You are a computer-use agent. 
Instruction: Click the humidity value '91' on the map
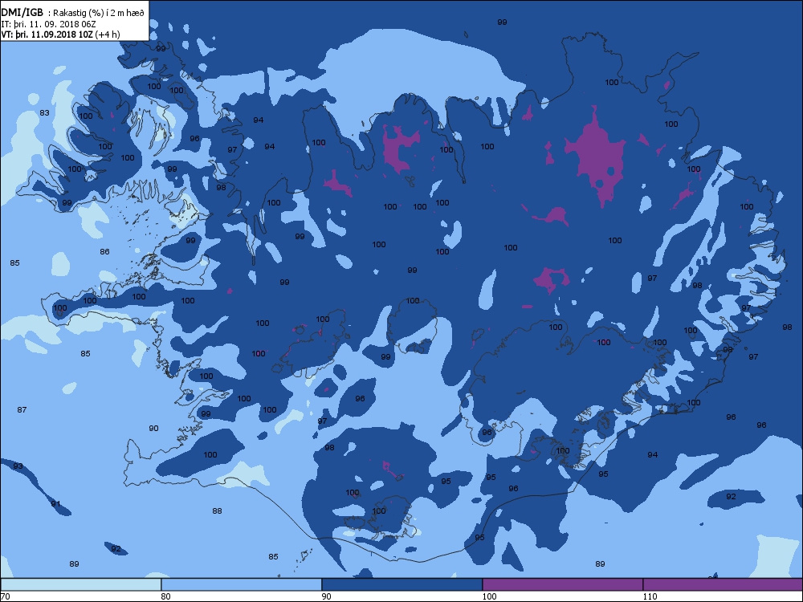click(55, 503)
